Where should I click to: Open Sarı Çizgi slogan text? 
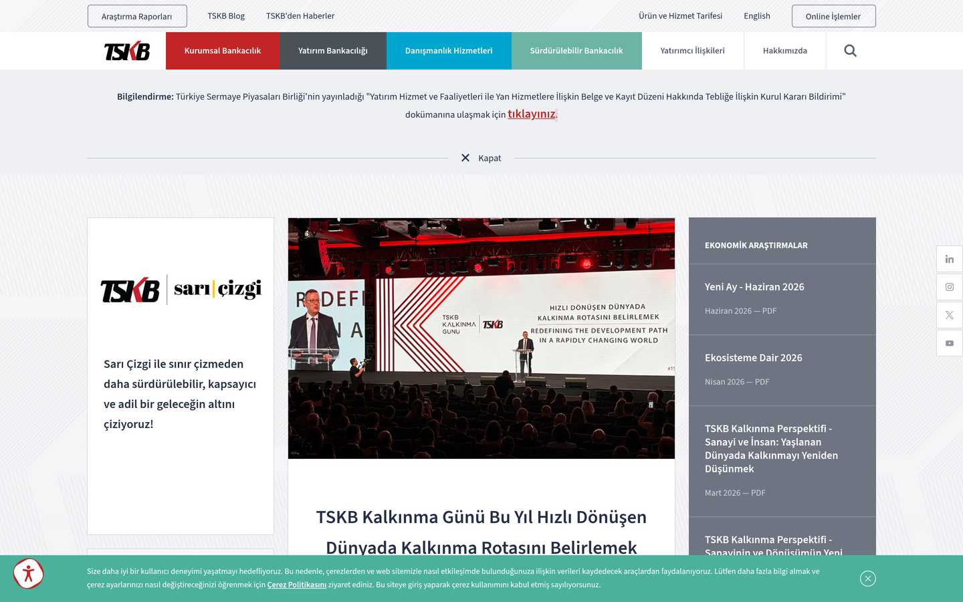pyautogui.click(x=180, y=394)
